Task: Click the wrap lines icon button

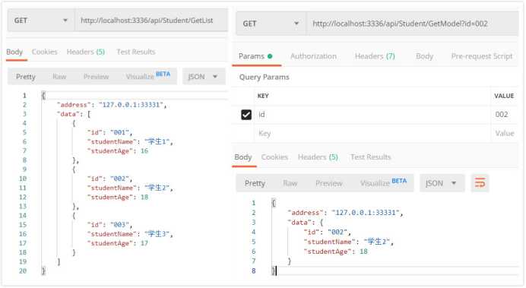Action: click(480, 183)
